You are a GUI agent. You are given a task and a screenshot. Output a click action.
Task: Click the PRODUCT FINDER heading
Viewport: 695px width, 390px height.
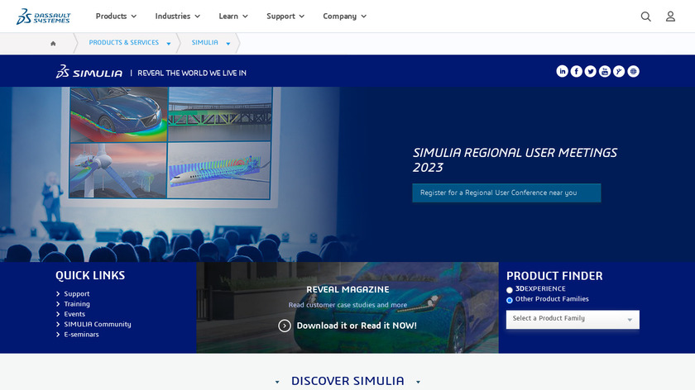pyautogui.click(x=554, y=276)
